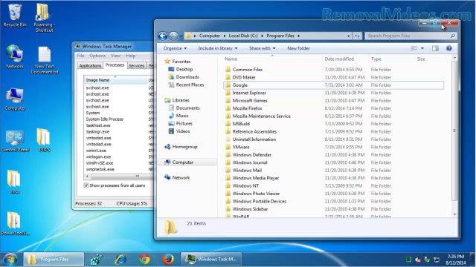Screen dimensions: 476x267
Task: Open the Recycle Bin desktop icon
Action: click(15, 15)
